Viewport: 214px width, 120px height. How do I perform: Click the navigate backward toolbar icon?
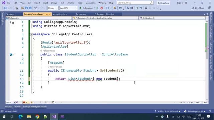pos(5,8)
